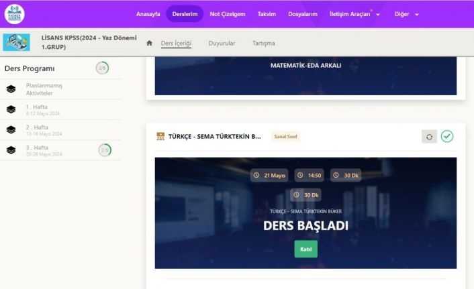Click the layers icon next to Planlanmamış Aktiviteler
Screen dimensions: 474x289
11,89
